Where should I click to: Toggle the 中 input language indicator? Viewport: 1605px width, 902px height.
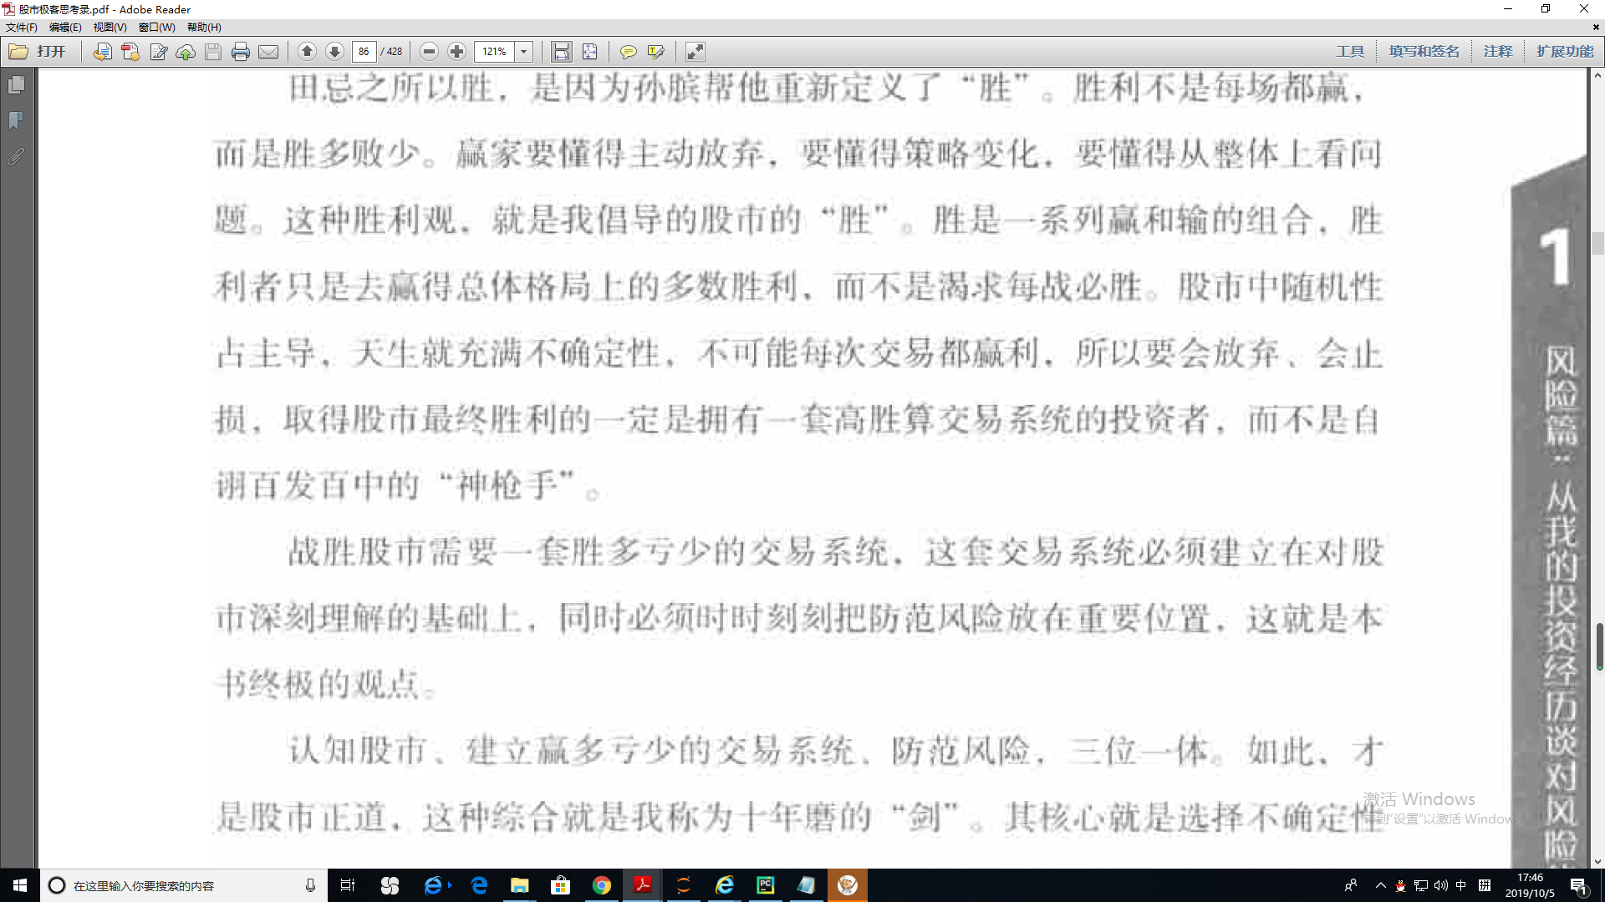[x=1461, y=885]
